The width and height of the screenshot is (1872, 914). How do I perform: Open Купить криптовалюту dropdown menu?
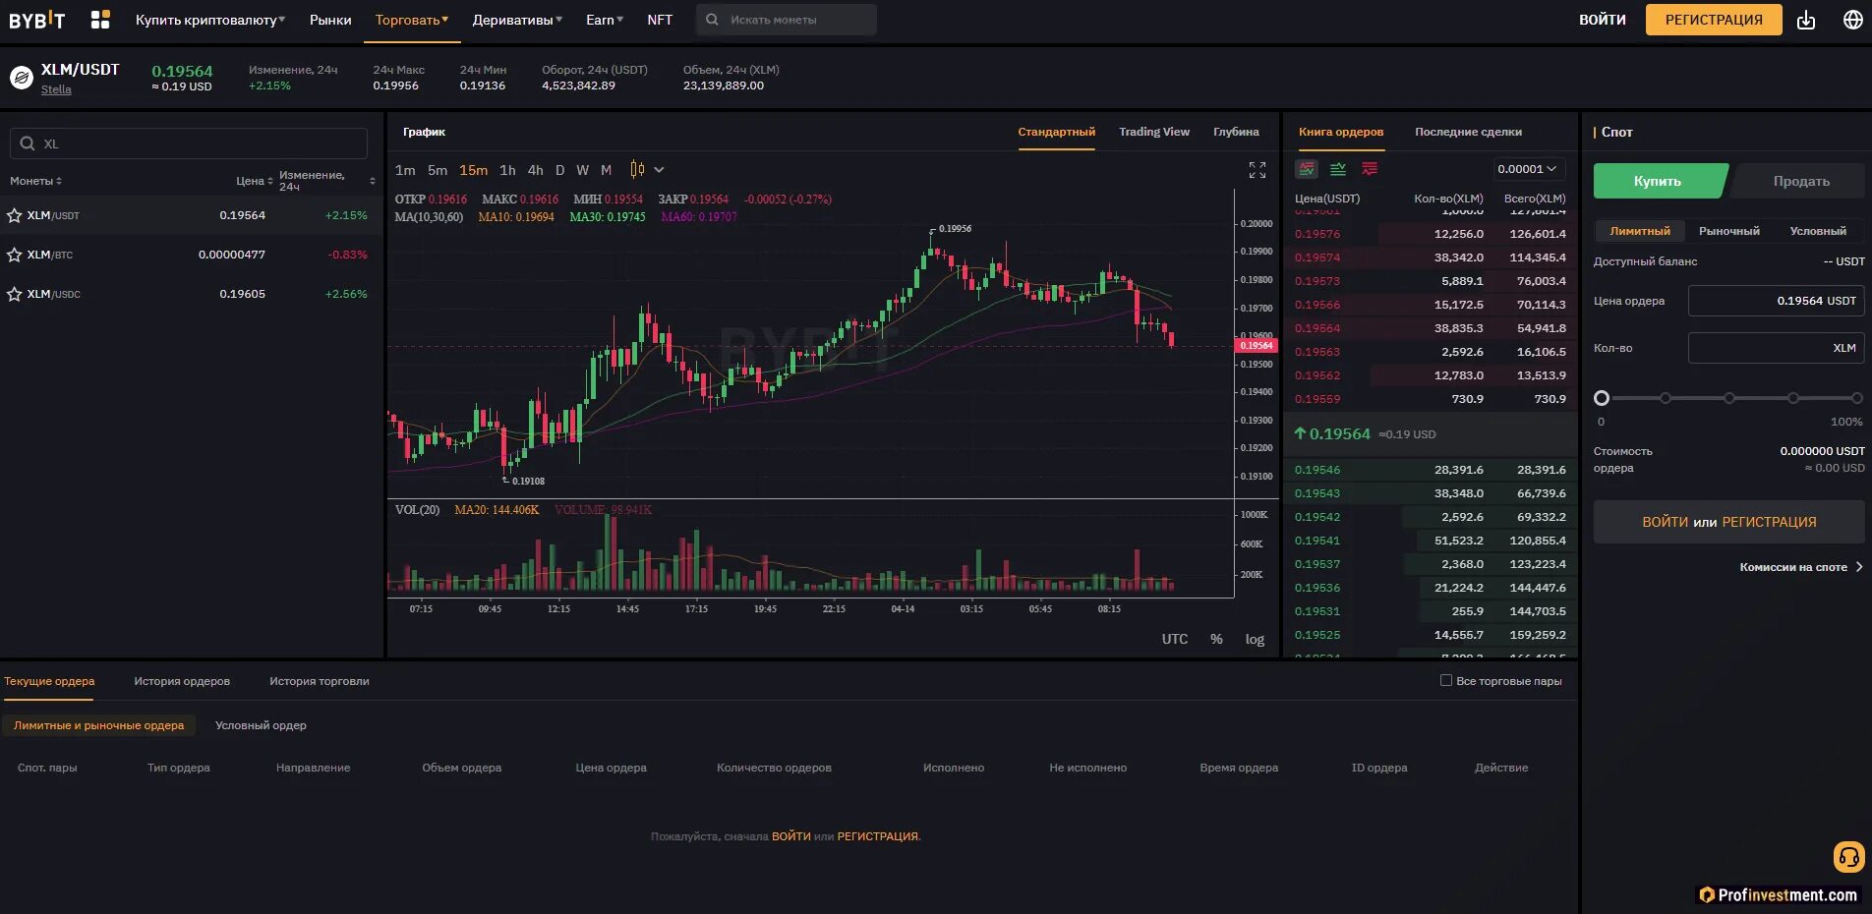(x=210, y=20)
